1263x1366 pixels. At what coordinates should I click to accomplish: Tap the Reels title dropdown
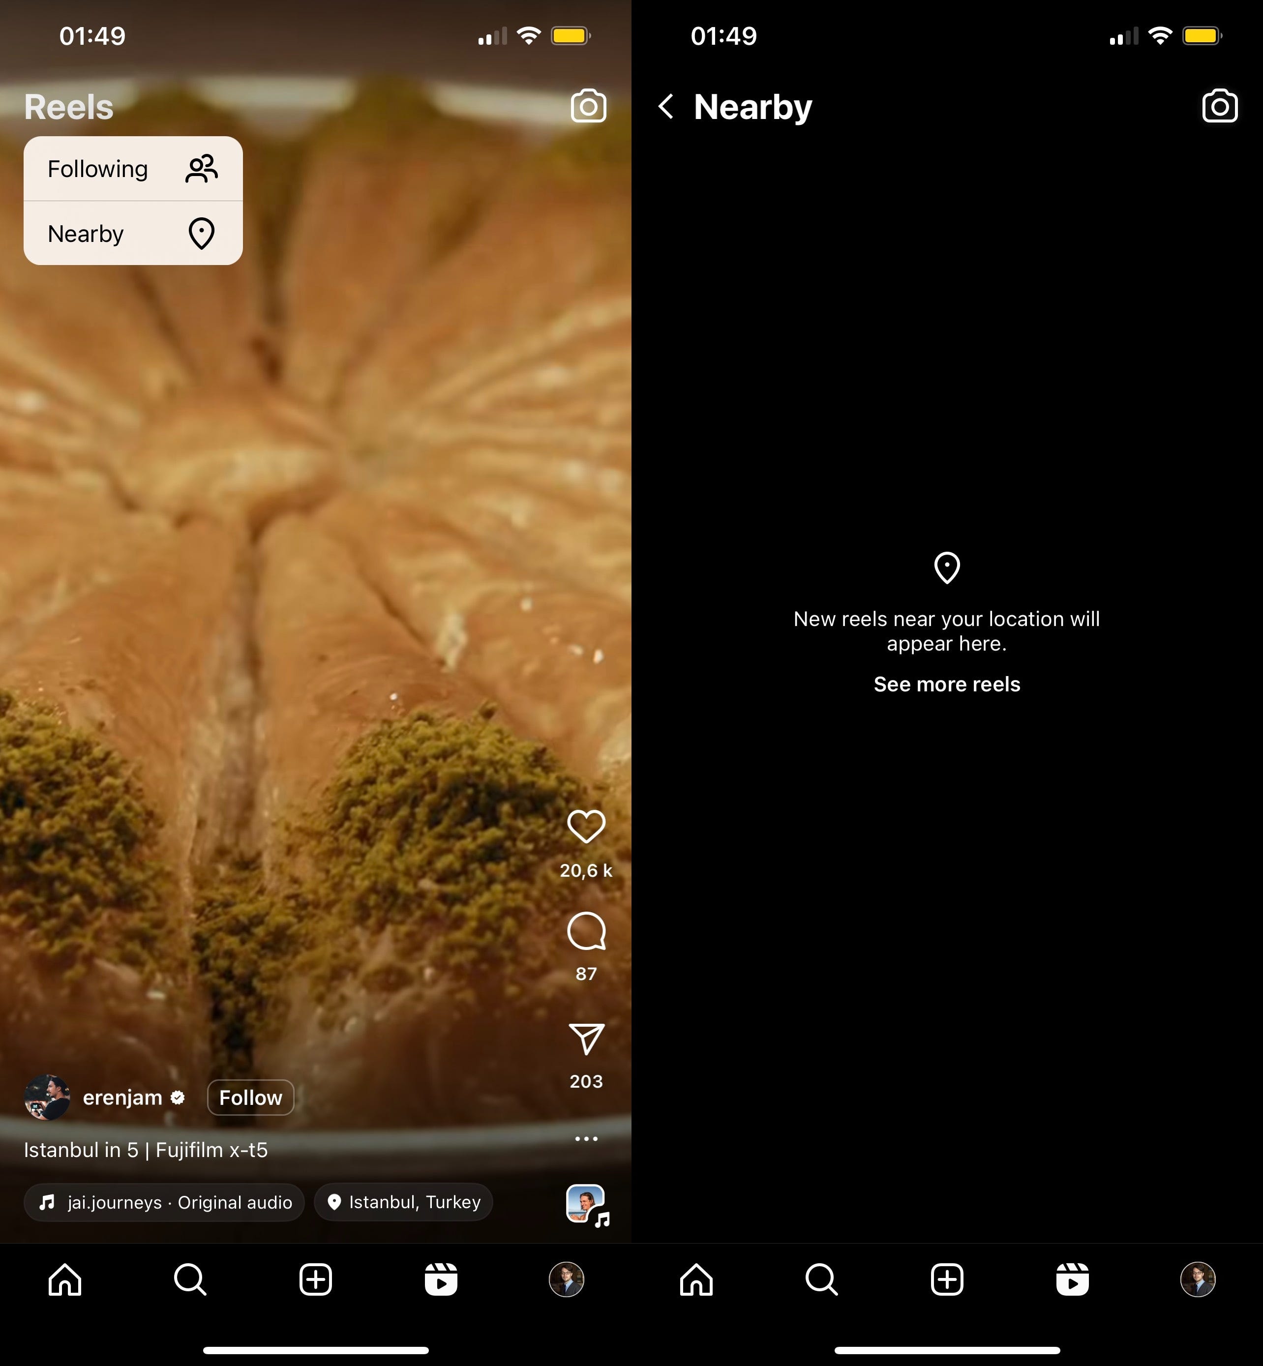click(x=69, y=107)
